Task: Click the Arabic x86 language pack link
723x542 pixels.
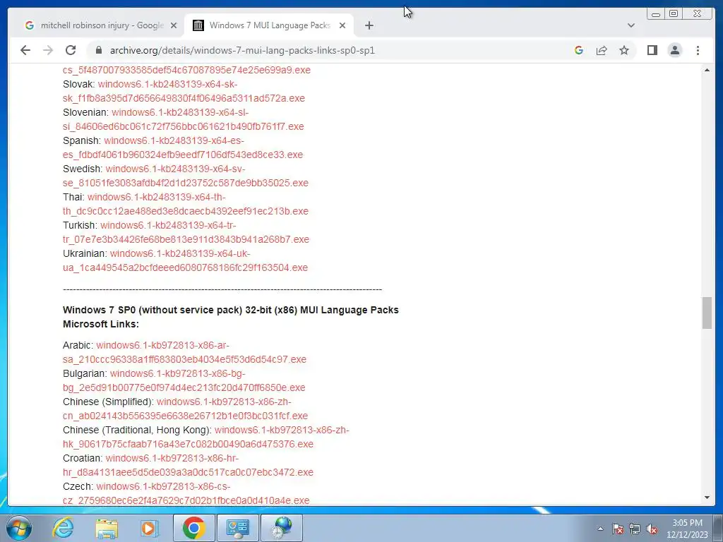Action: [184, 352]
